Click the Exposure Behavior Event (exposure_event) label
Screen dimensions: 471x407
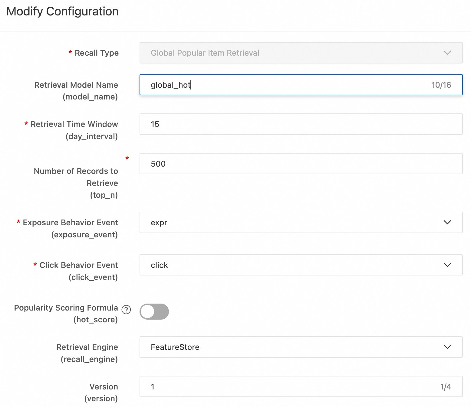pos(70,229)
